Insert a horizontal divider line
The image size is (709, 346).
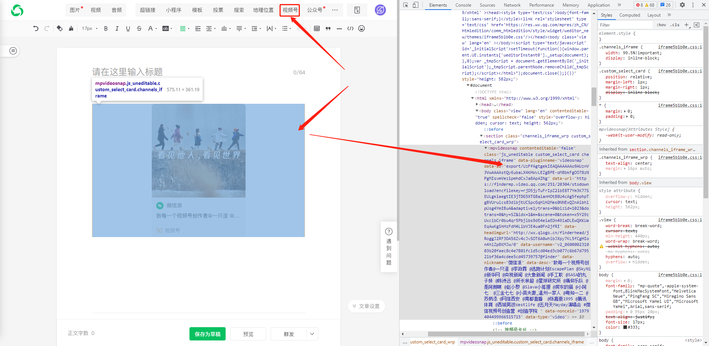point(339,28)
